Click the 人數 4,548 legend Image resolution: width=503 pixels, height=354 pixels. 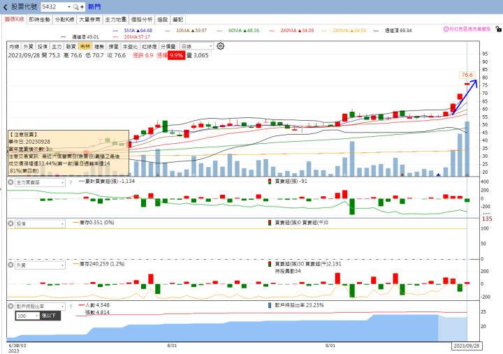pyautogui.click(x=94, y=305)
